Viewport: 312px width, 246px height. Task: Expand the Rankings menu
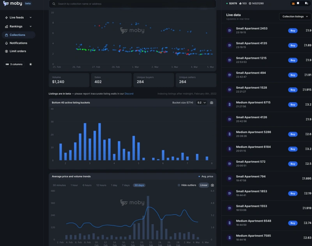coord(18,26)
